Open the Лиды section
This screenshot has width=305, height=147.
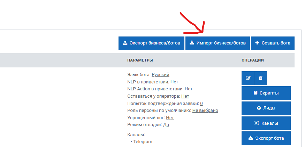point(266,108)
